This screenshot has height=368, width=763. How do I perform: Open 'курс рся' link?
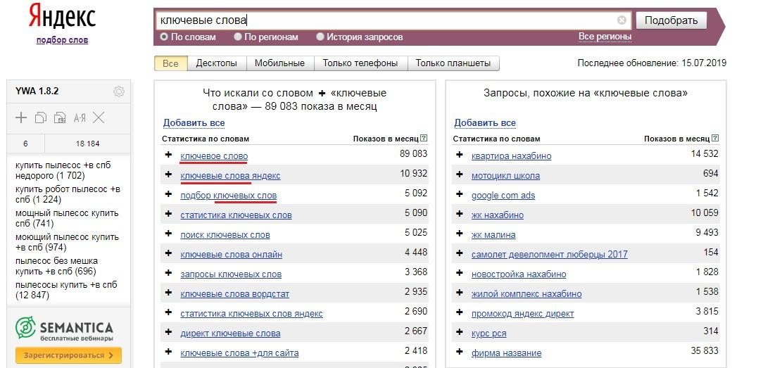[488, 334]
